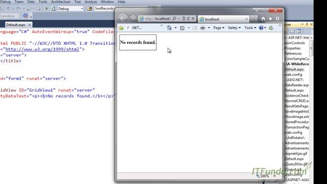Open the zoom level 100% dropdown arrow

tap(274, 176)
